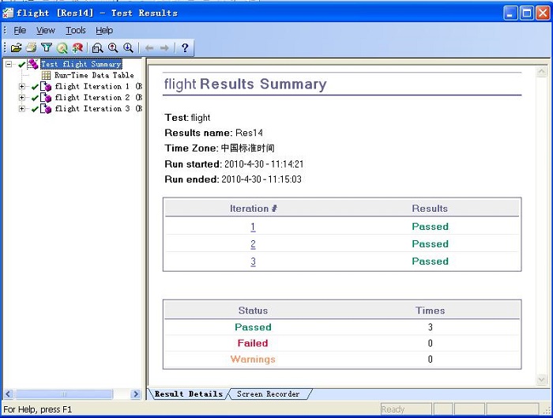
Task: Collapse the Test flight Summary node
Action: coord(9,65)
